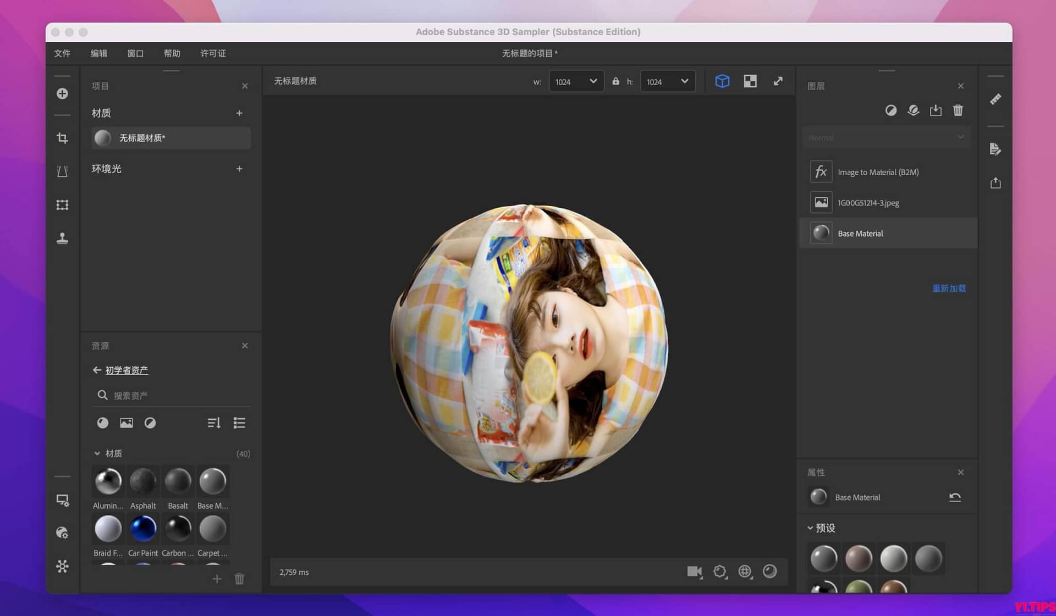Click the delete layer trash icon
Screen dimensions: 1056x616
(958, 110)
